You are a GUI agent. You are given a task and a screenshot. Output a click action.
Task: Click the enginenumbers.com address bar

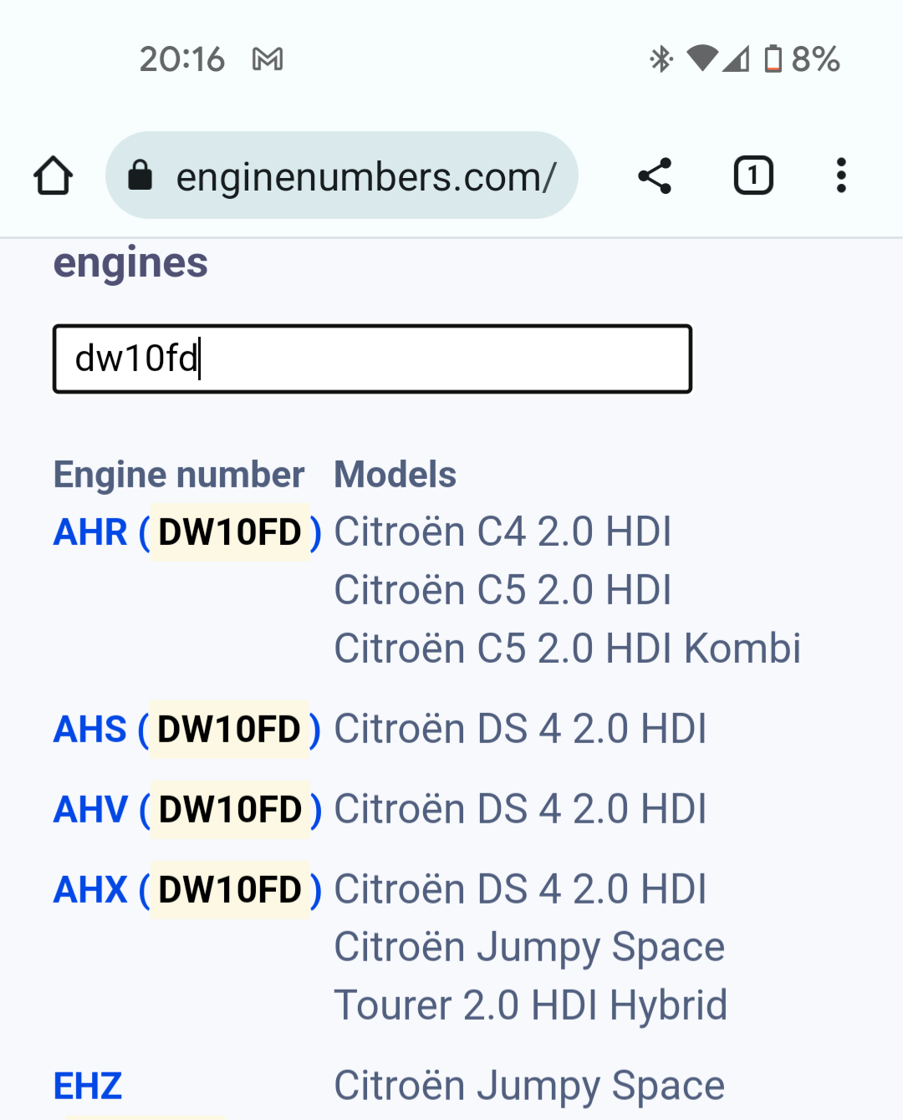click(342, 176)
